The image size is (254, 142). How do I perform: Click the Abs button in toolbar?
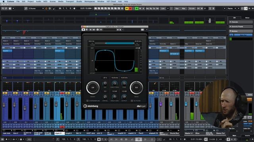[183, 8]
